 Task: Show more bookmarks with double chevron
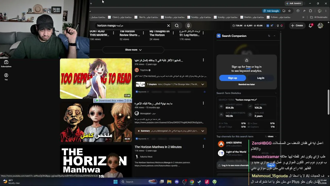click(303, 17)
